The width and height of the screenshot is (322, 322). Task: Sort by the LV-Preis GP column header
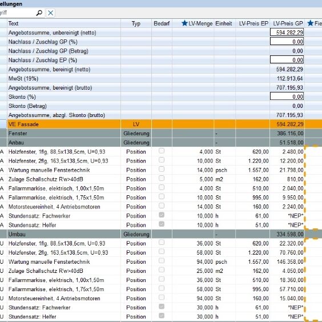click(x=288, y=23)
